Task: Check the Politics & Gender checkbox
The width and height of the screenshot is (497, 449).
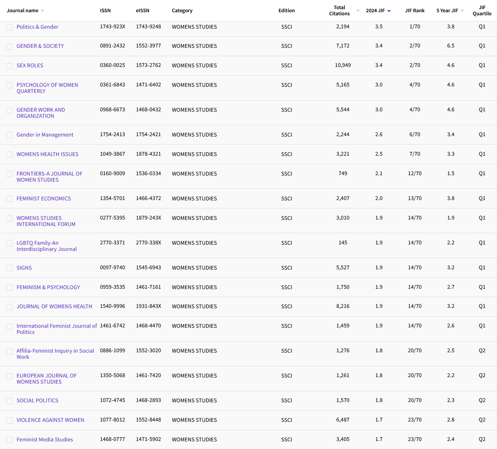Action: [10, 27]
